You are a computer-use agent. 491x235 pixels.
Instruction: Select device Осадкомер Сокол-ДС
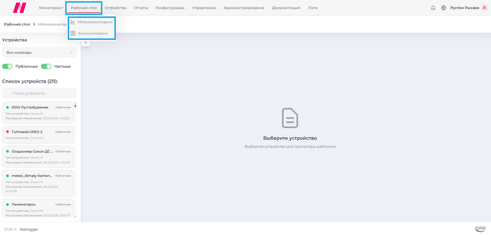click(x=38, y=157)
